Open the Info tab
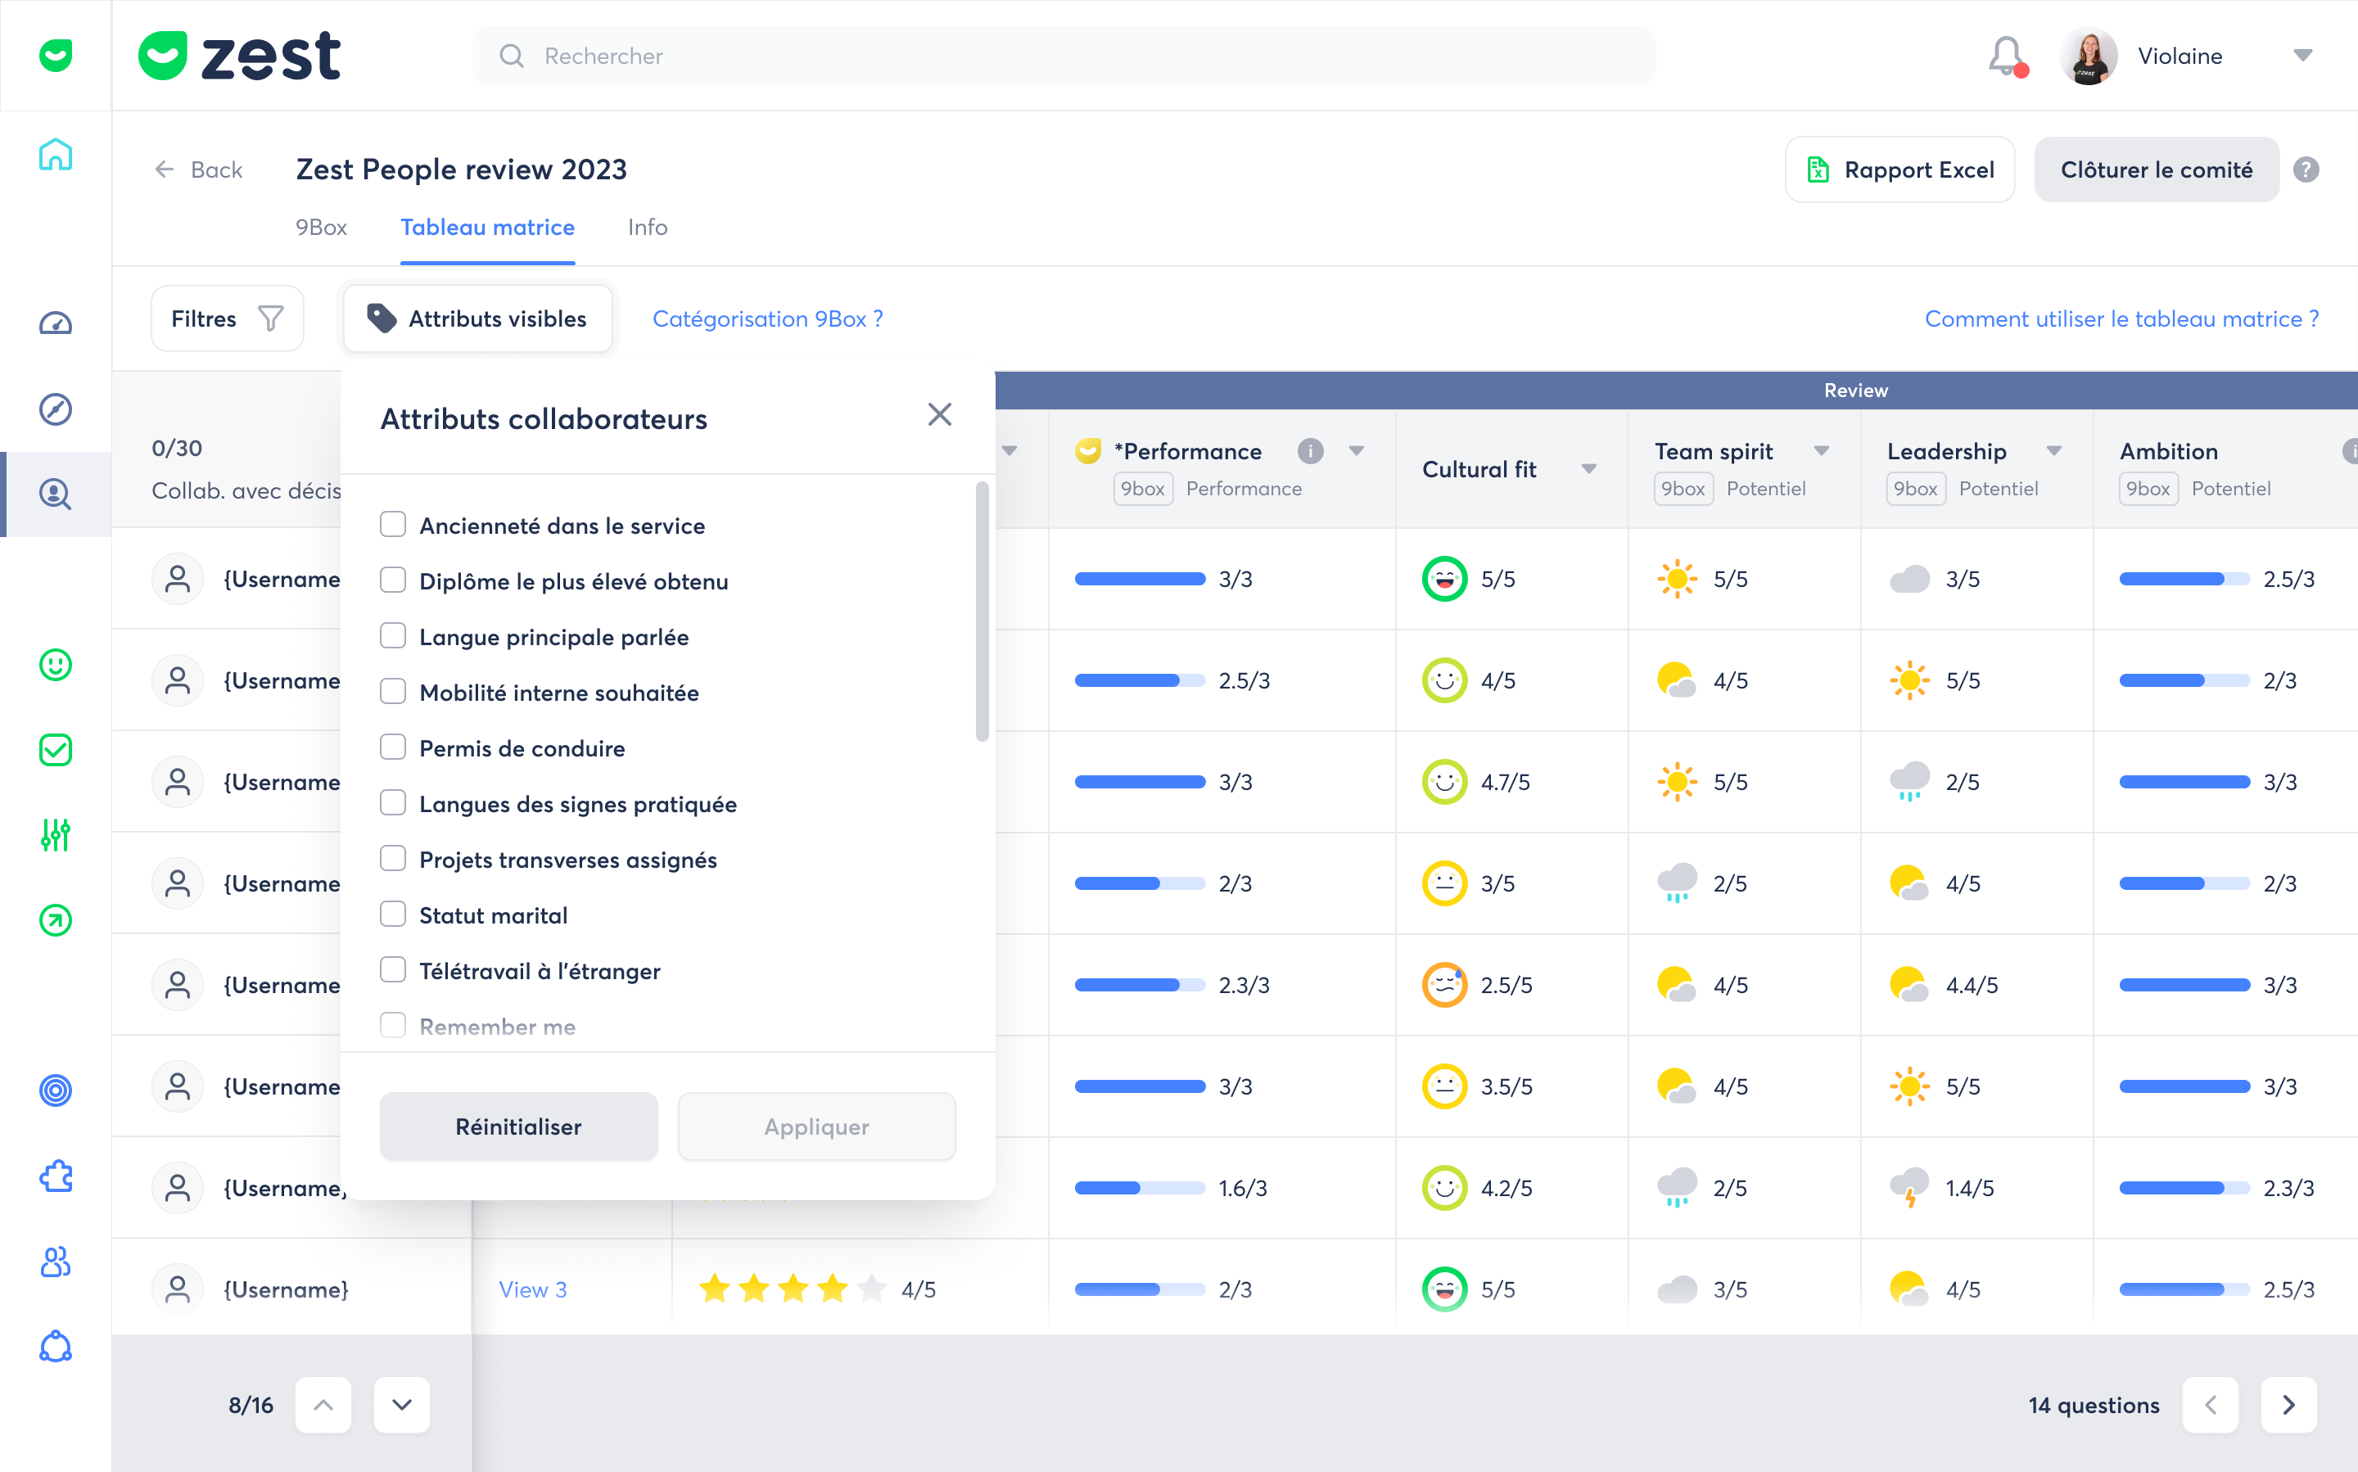The image size is (2358, 1472). [x=648, y=228]
